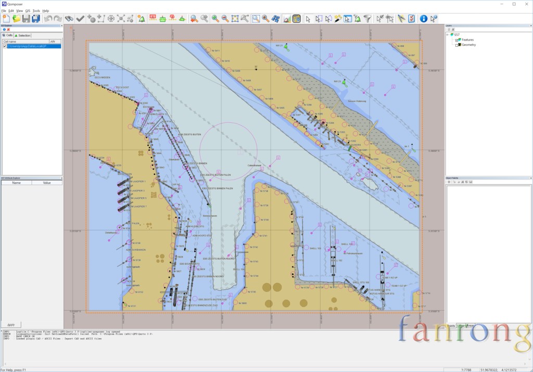Click the What's This help cursor icon
Screen dimensions: 533x372
pos(434,19)
